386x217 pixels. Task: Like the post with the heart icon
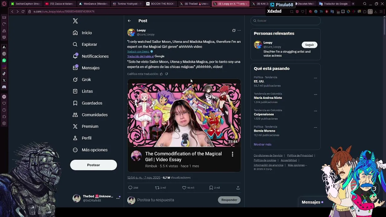pos(184,188)
